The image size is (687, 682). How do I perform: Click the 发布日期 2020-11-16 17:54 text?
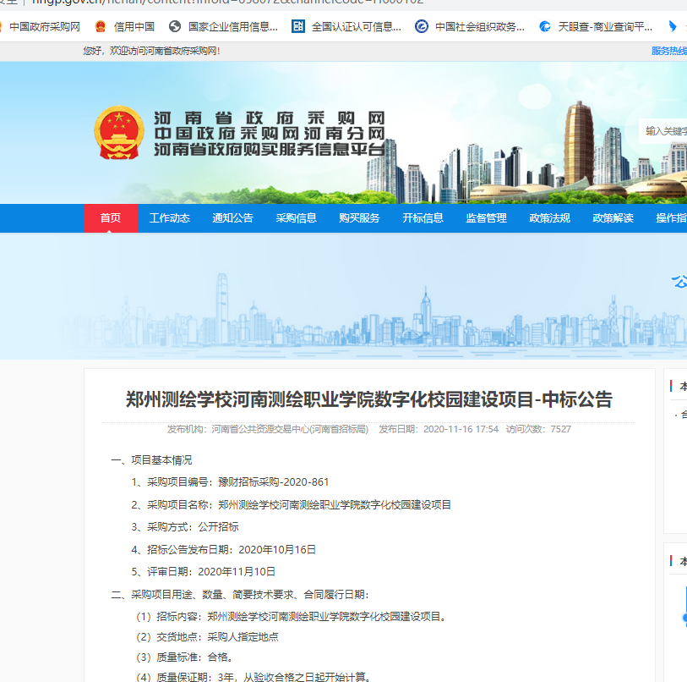click(439, 429)
